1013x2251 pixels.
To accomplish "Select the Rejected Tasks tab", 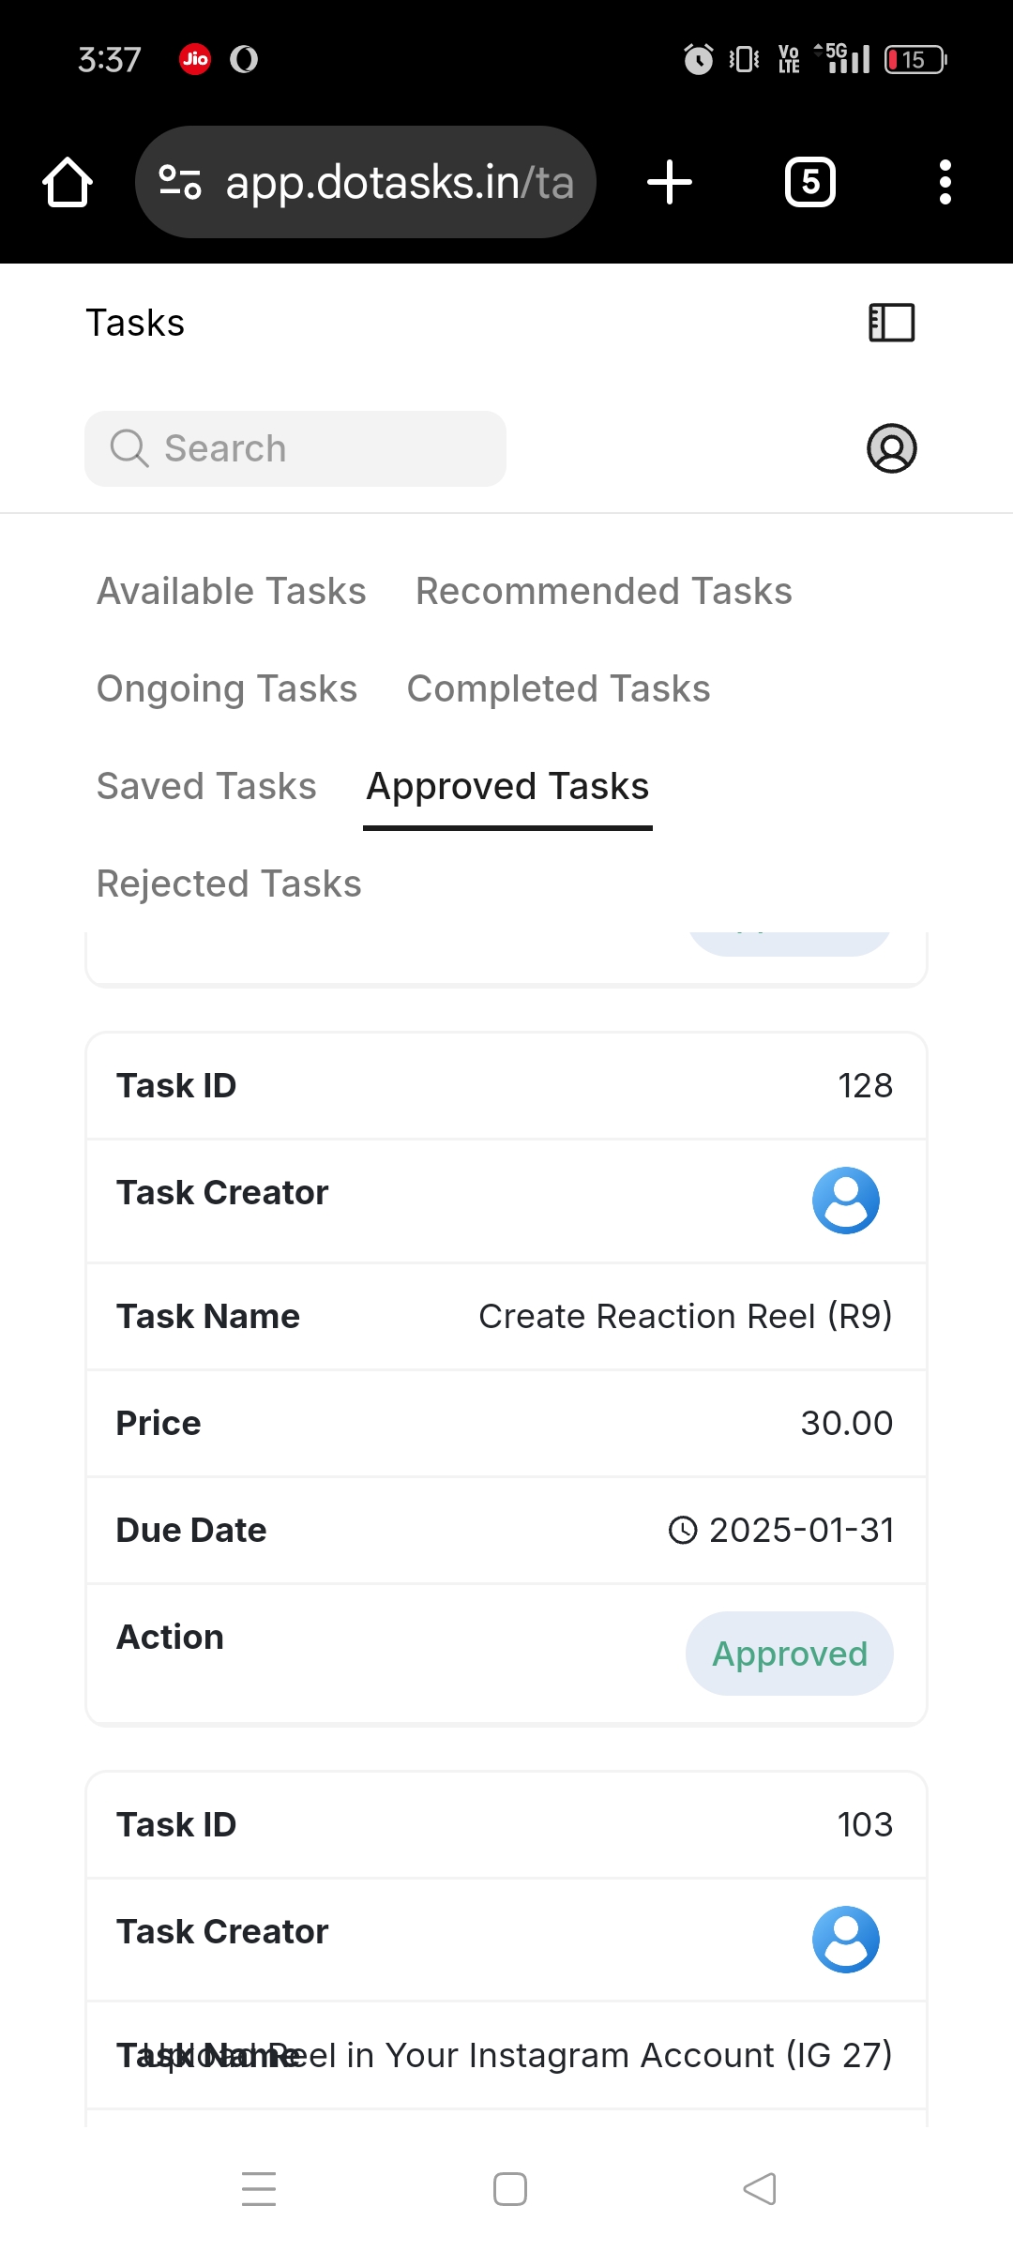I will pyautogui.click(x=229, y=884).
